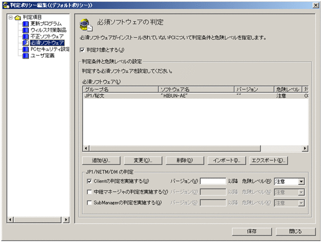Click the book icon beside 不正ソフトウェア

point(25,37)
